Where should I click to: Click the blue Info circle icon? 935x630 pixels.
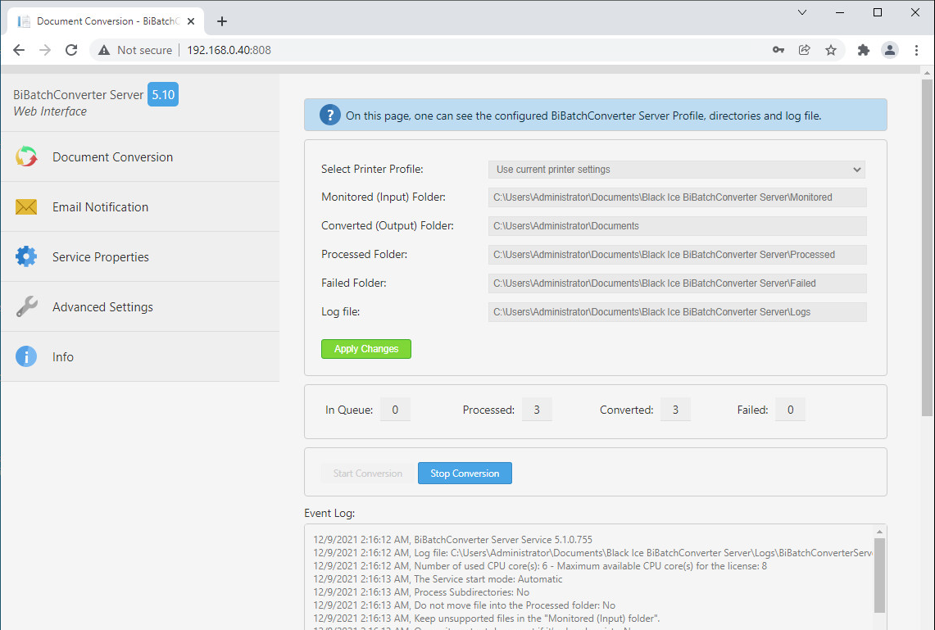tap(26, 357)
